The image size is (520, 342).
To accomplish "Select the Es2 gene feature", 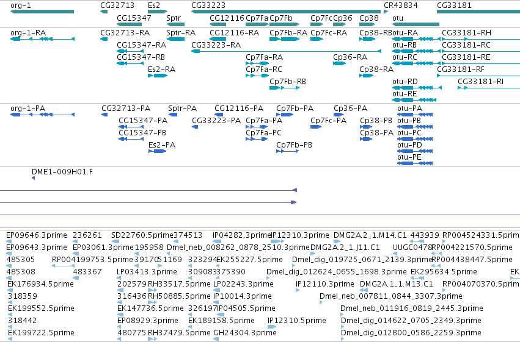I will [158, 12].
